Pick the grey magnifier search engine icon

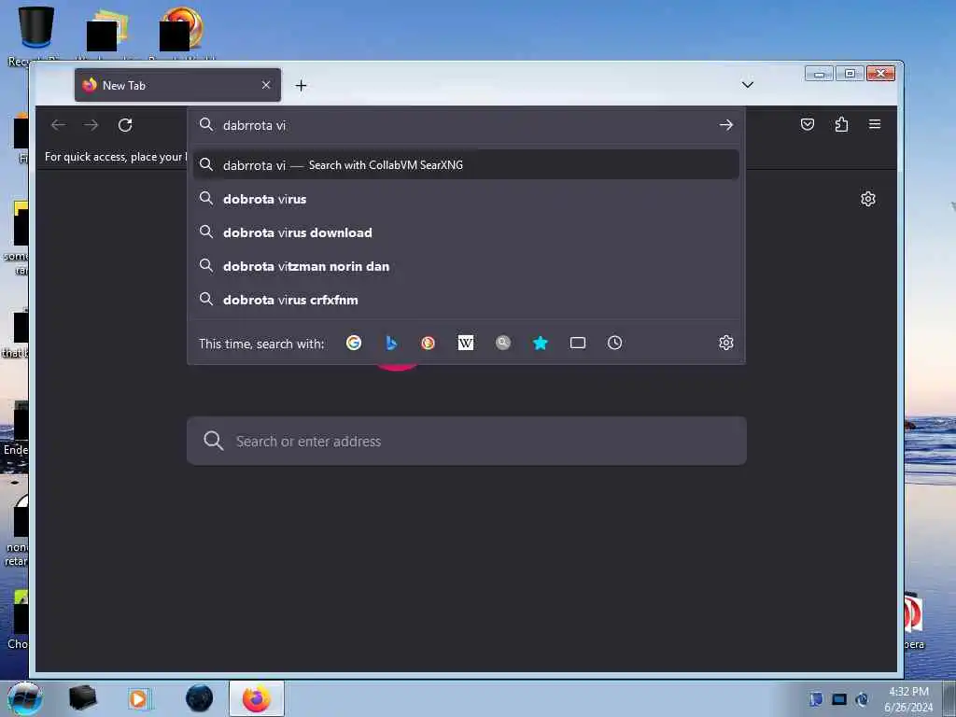point(503,343)
